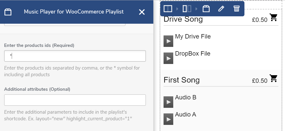
Task: Add First Song to cart via cart icon
Action: [x=274, y=78]
